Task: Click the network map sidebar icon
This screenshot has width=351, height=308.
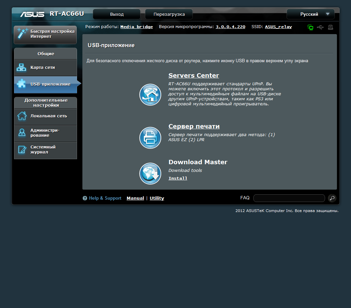Action: coord(21,67)
